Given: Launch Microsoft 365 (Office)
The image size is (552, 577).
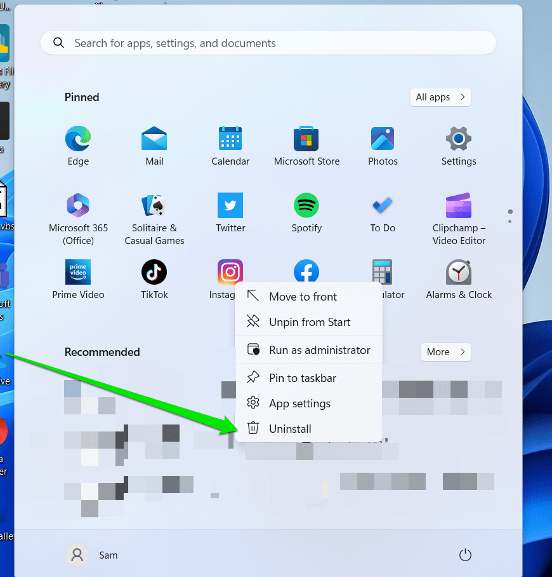Looking at the screenshot, I should coord(78,205).
